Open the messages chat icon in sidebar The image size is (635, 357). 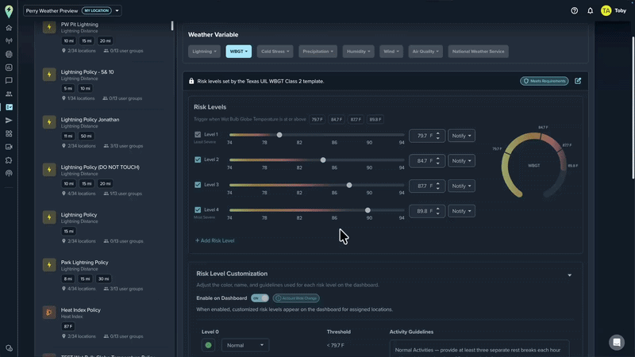point(9,81)
